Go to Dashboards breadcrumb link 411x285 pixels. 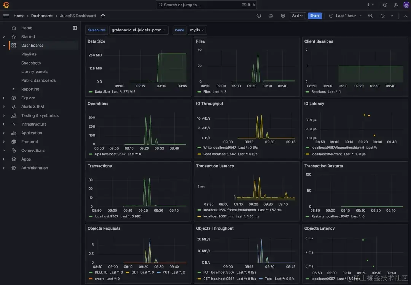coord(42,16)
